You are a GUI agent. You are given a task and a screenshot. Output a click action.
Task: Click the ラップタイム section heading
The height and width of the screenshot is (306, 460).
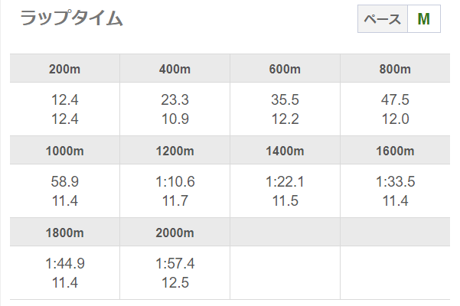[x=71, y=19]
